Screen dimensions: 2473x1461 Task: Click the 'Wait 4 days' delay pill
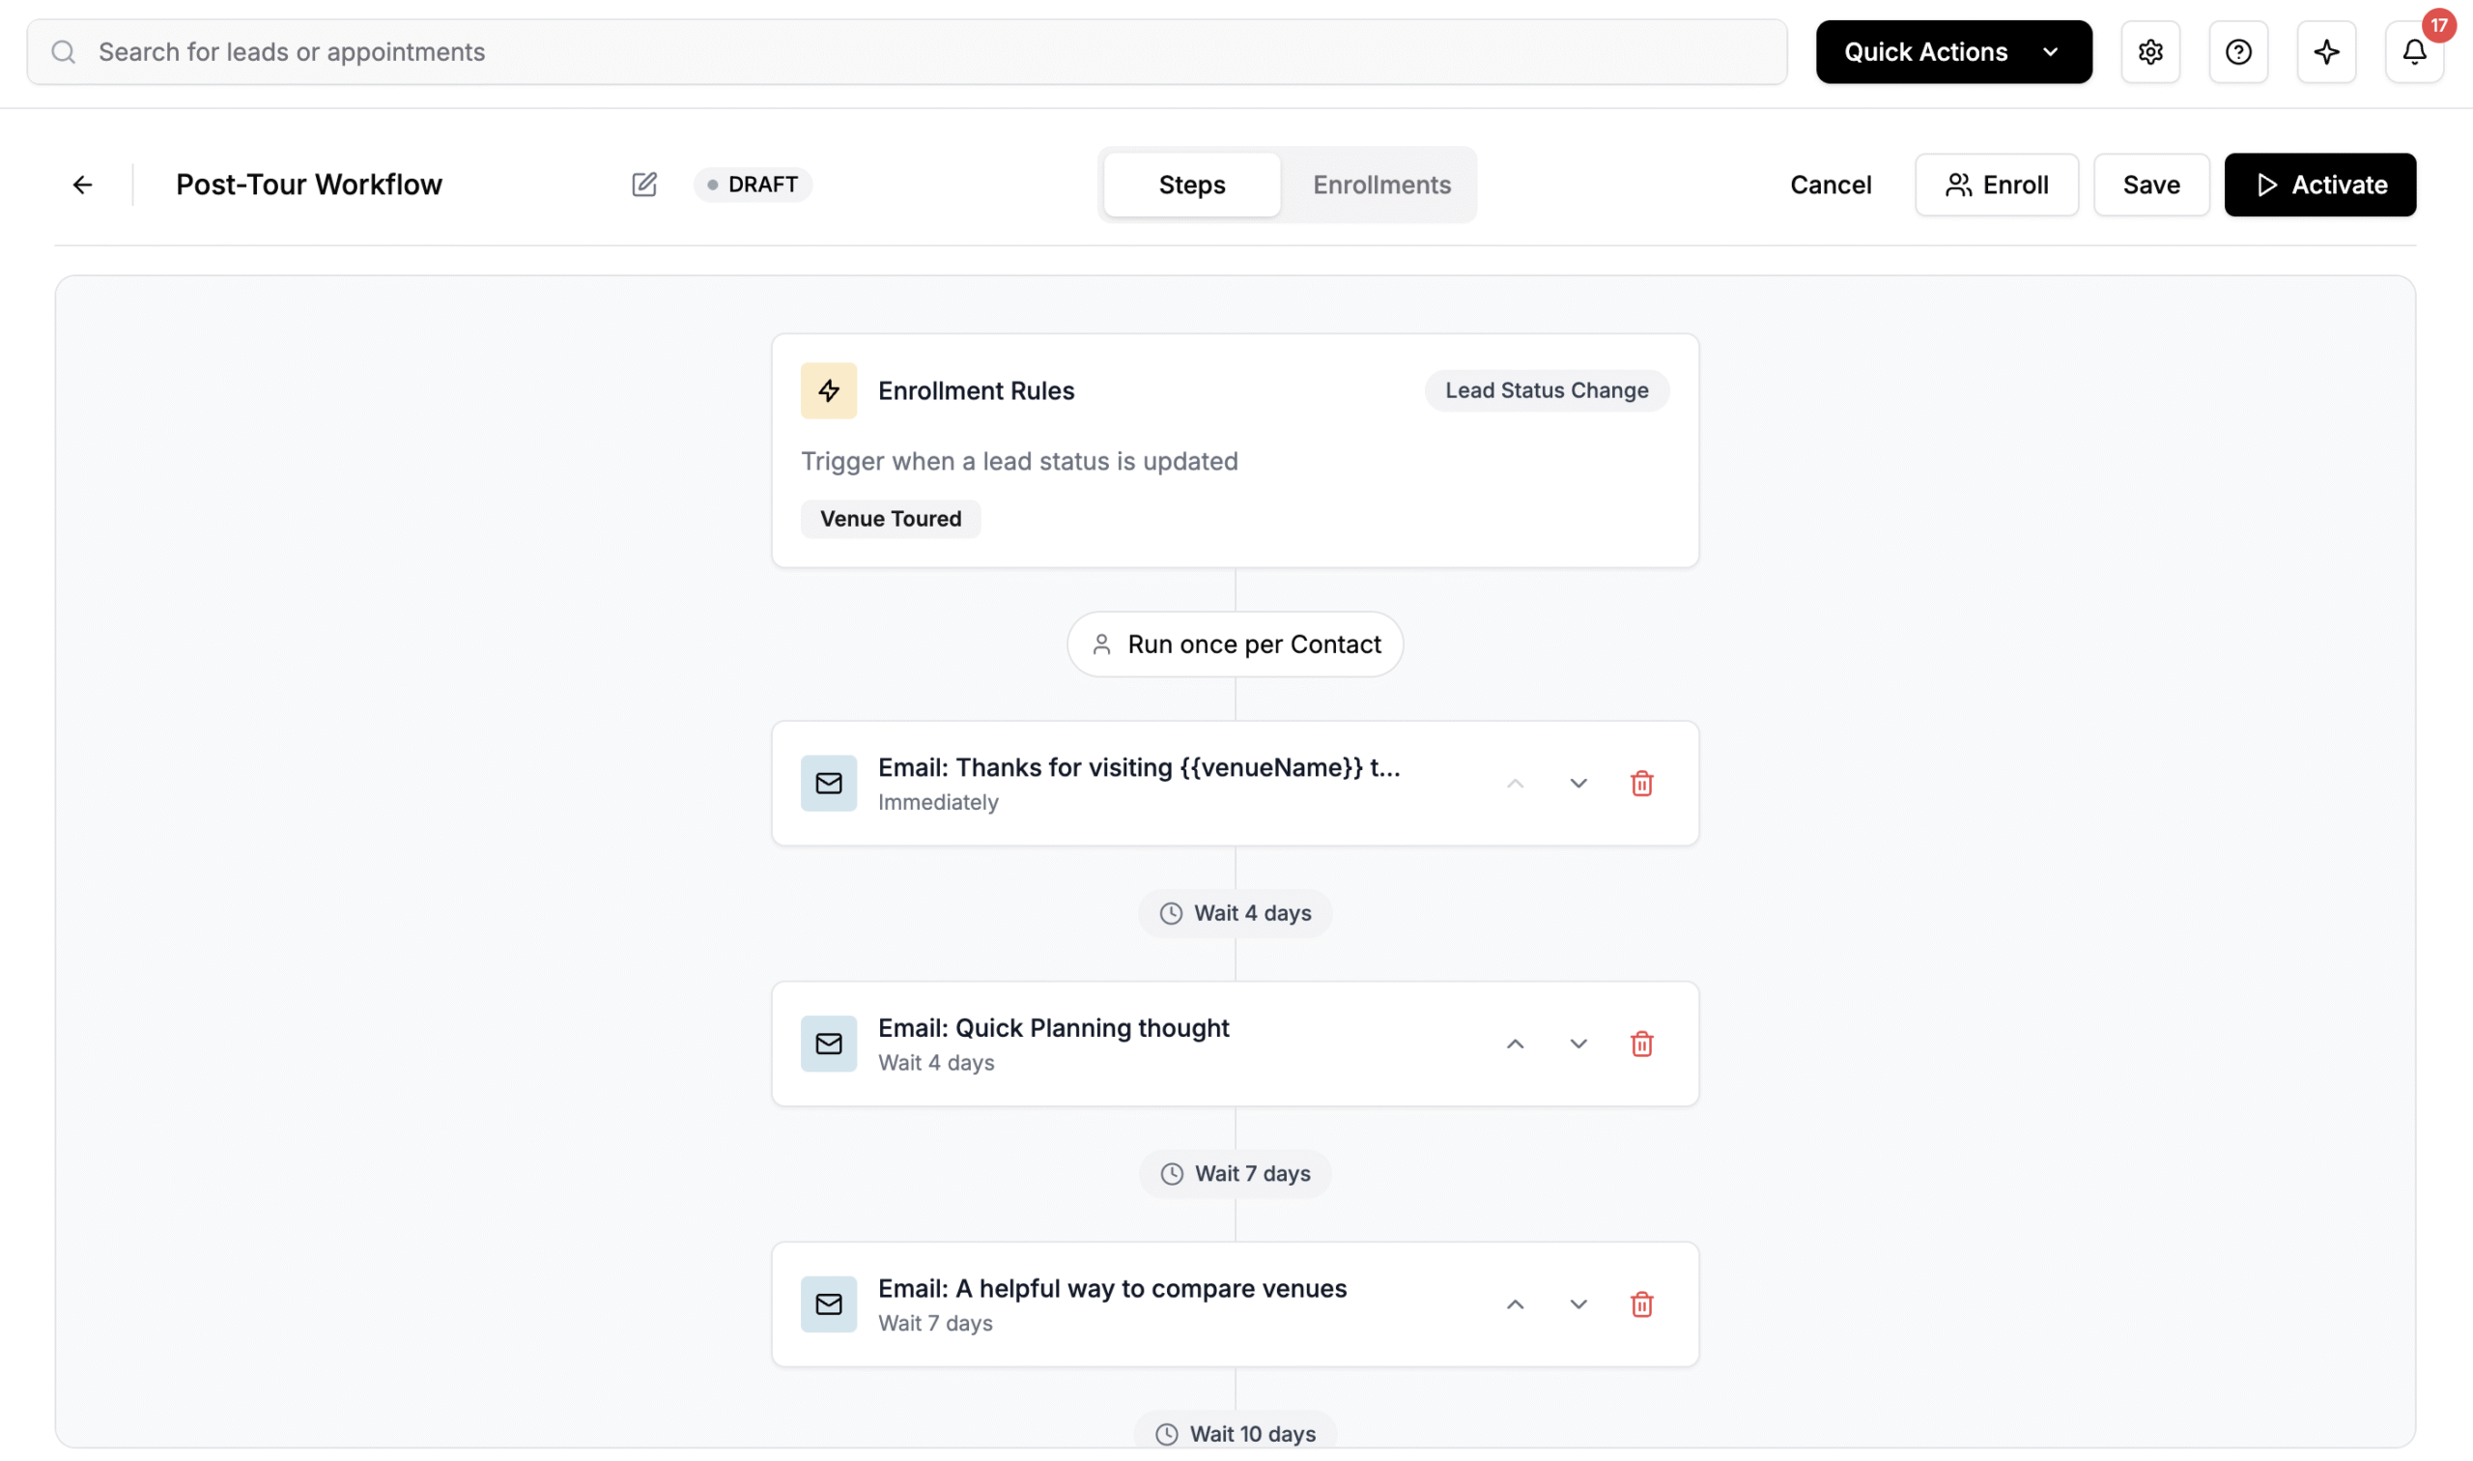point(1234,912)
